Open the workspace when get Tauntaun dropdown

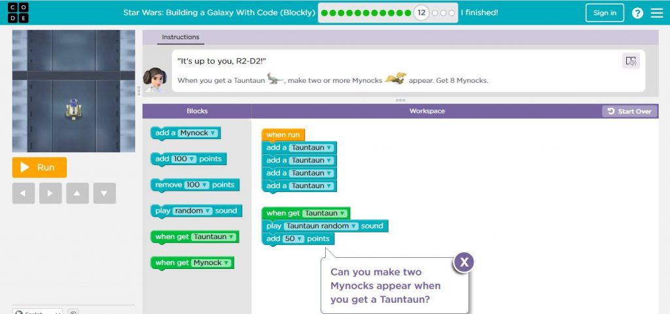coord(325,213)
